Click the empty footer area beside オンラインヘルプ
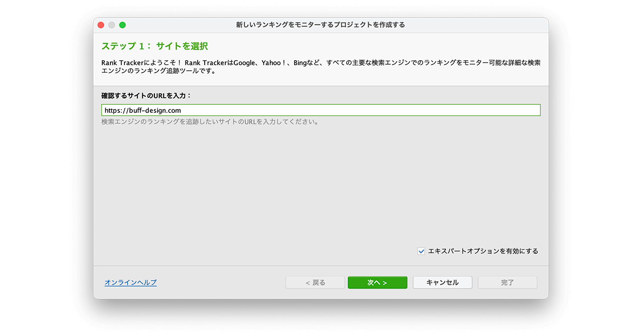Screen dimensions: 642x336 coord(221,282)
